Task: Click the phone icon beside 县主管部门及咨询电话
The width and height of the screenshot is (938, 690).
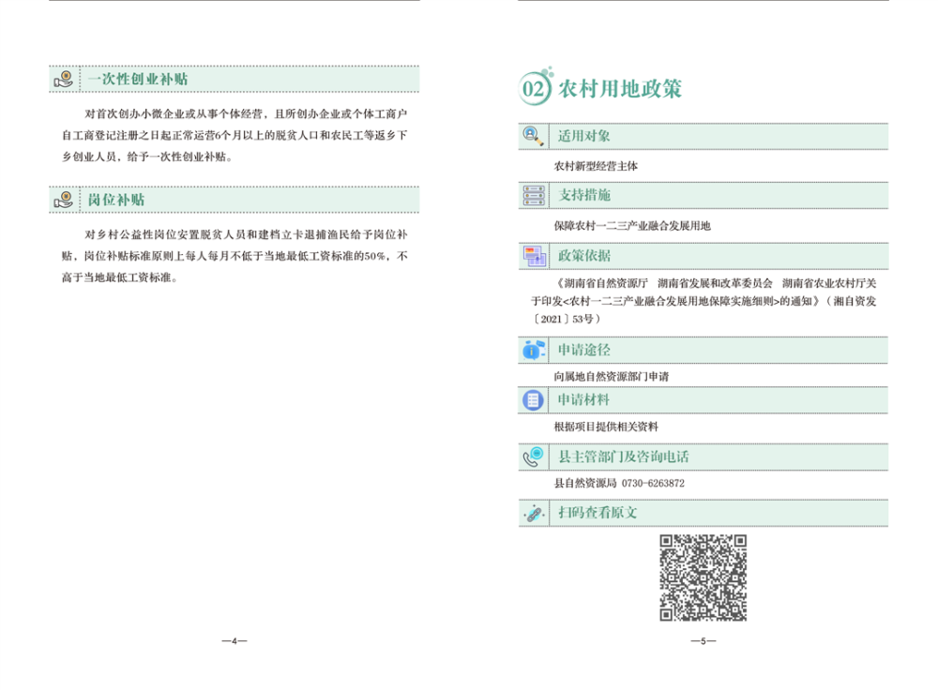Action: click(x=533, y=457)
